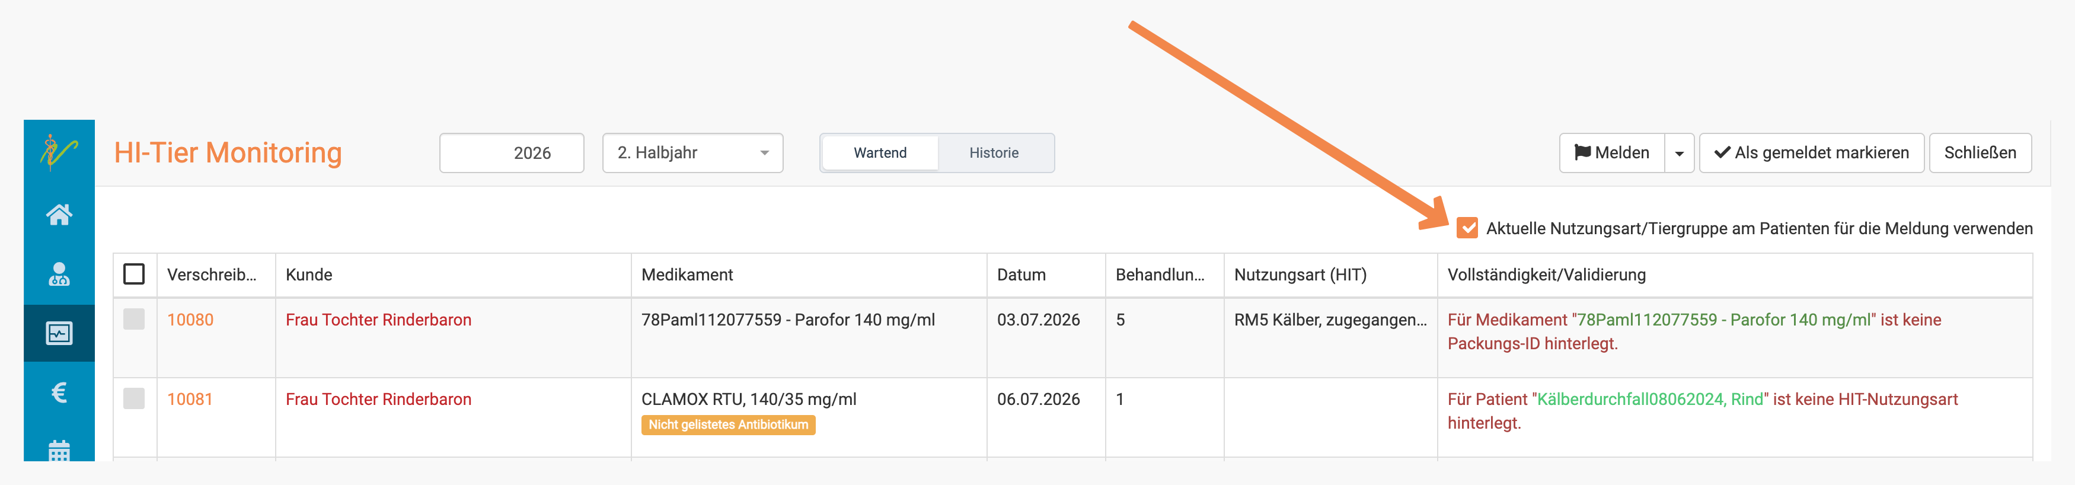The width and height of the screenshot is (2075, 485).
Task: Select checkbox for prescription row 10081
Action: (x=134, y=398)
